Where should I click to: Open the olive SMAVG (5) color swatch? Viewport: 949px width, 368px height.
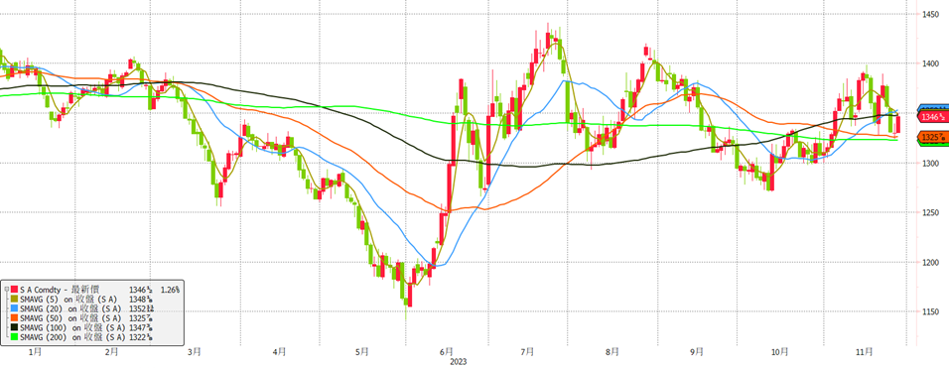point(15,299)
